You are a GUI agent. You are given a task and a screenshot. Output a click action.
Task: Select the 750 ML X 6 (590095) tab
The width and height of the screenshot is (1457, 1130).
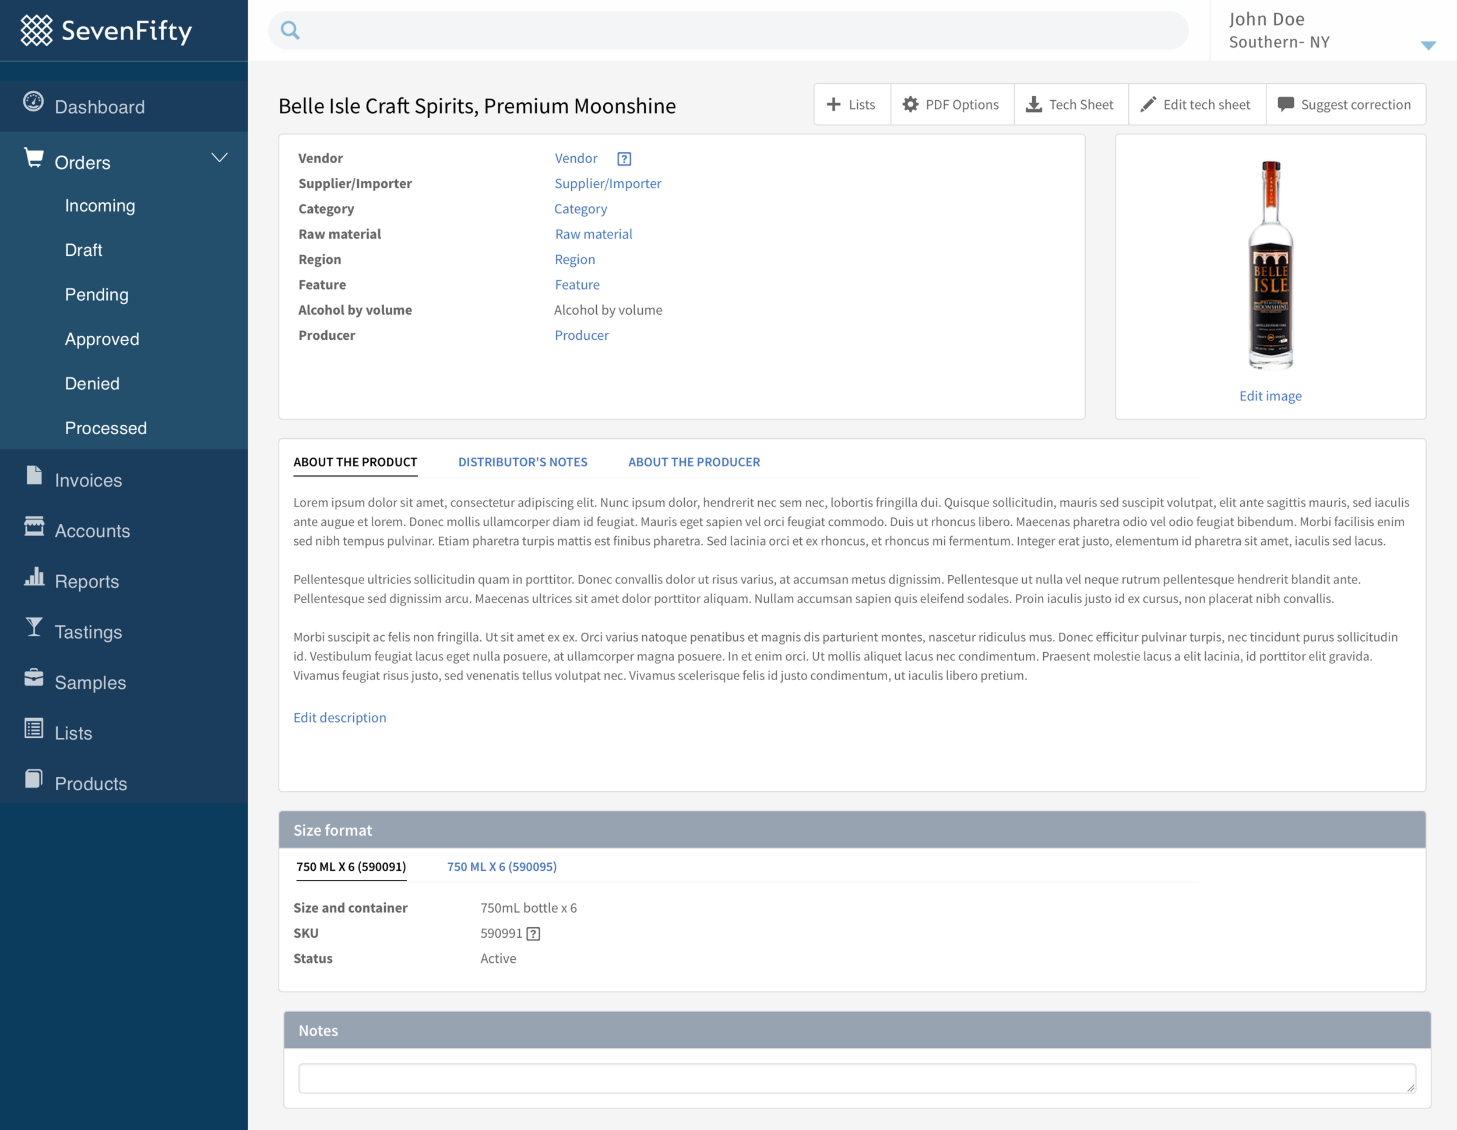(502, 867)
